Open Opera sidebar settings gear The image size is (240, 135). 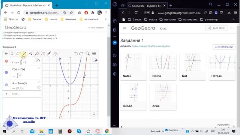click(115, 74)
